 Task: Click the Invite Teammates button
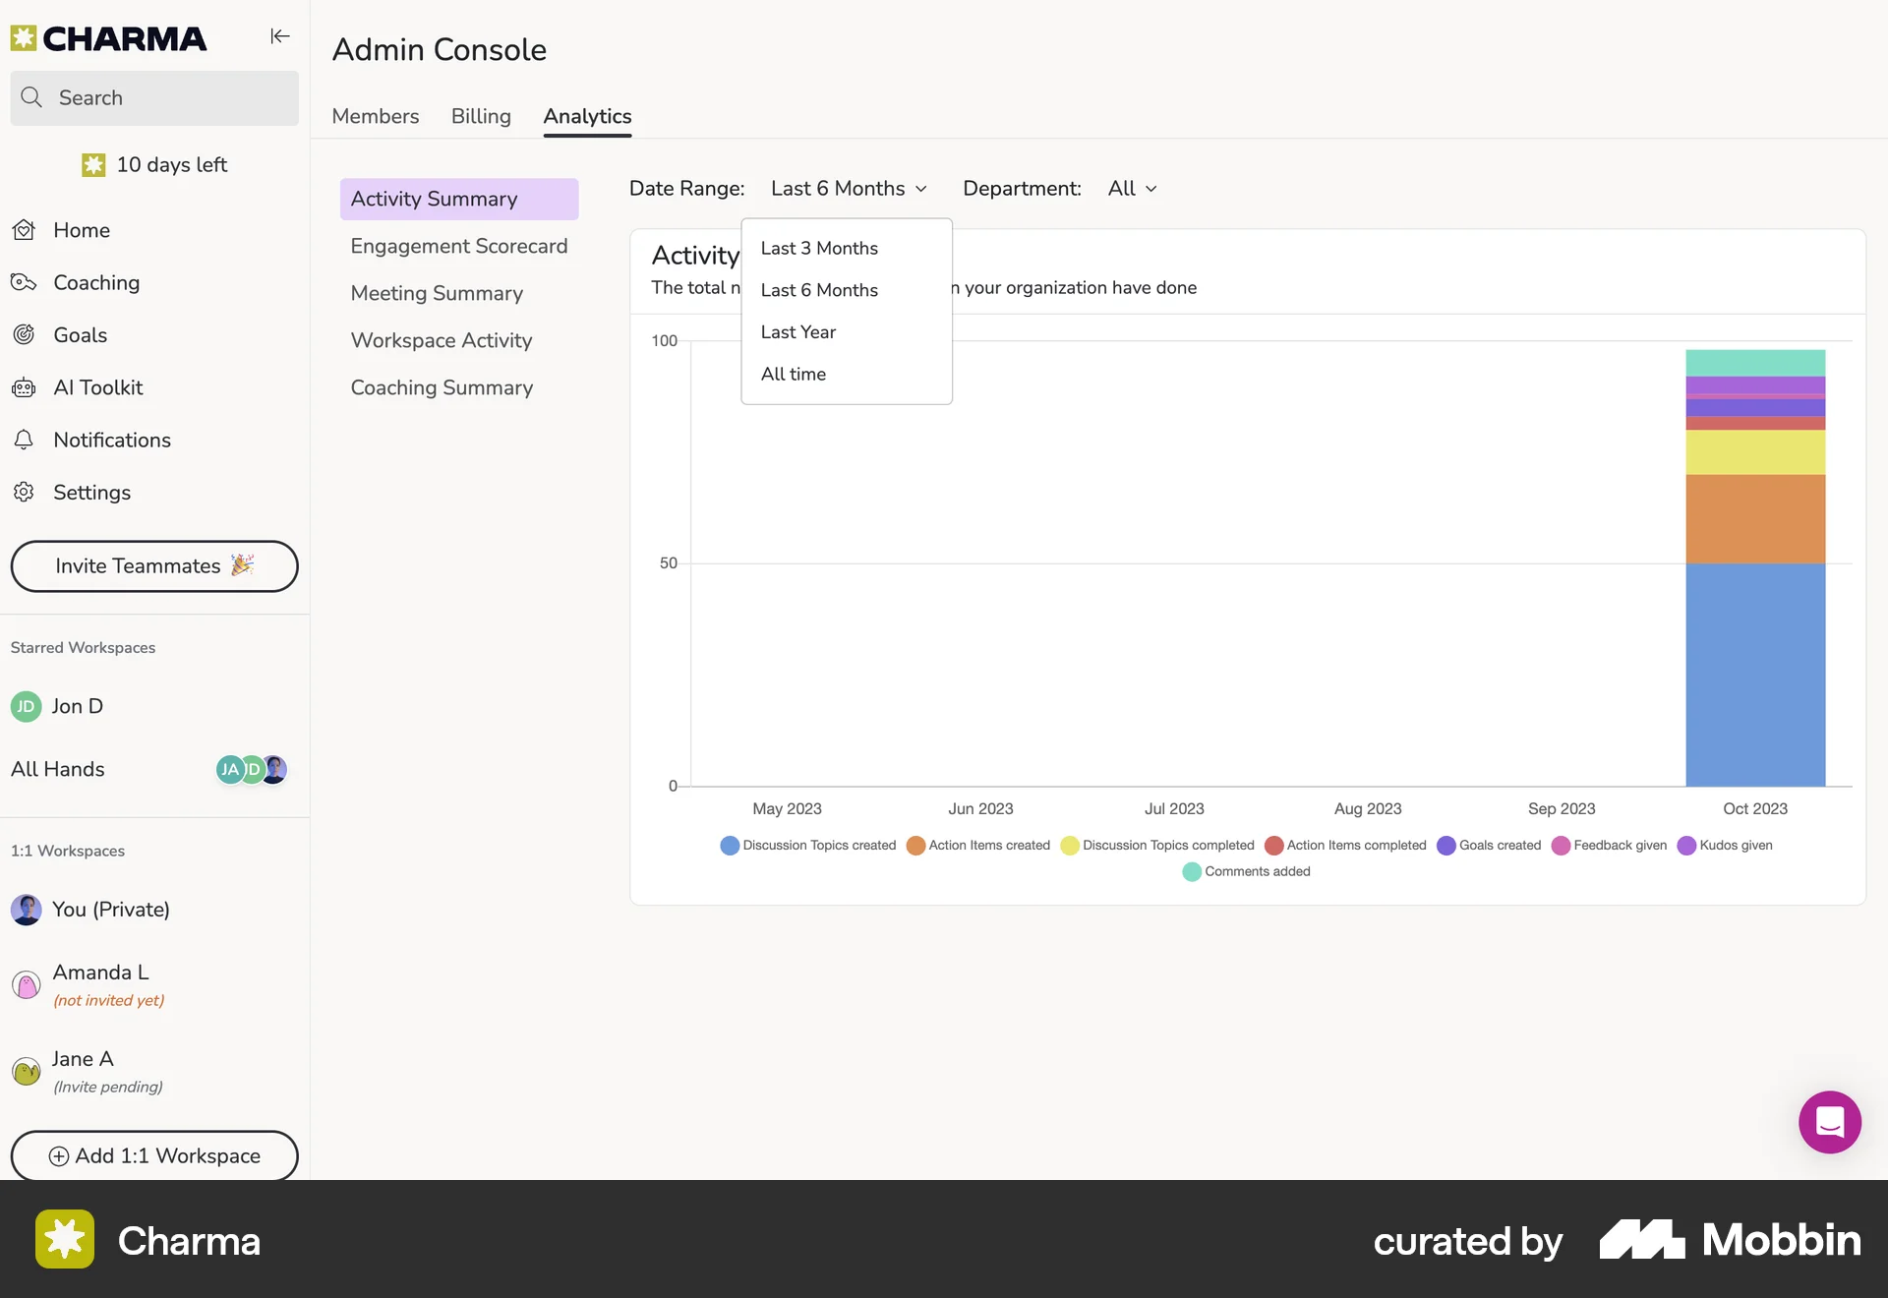coord(153,566)
